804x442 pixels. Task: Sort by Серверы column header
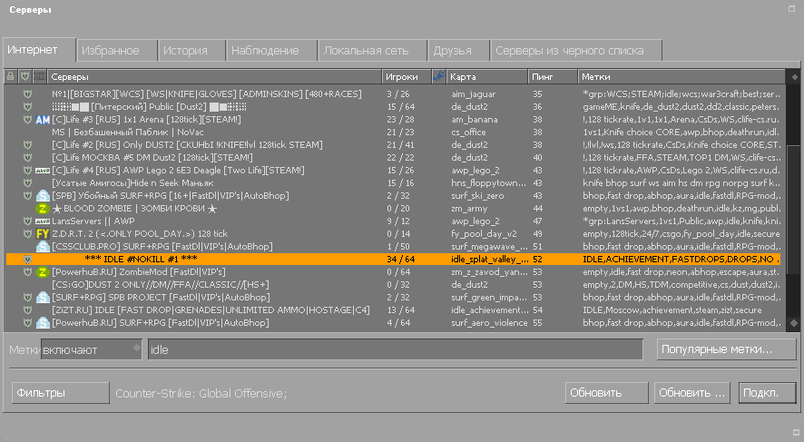pyautogui.click(x=215, y=77)
